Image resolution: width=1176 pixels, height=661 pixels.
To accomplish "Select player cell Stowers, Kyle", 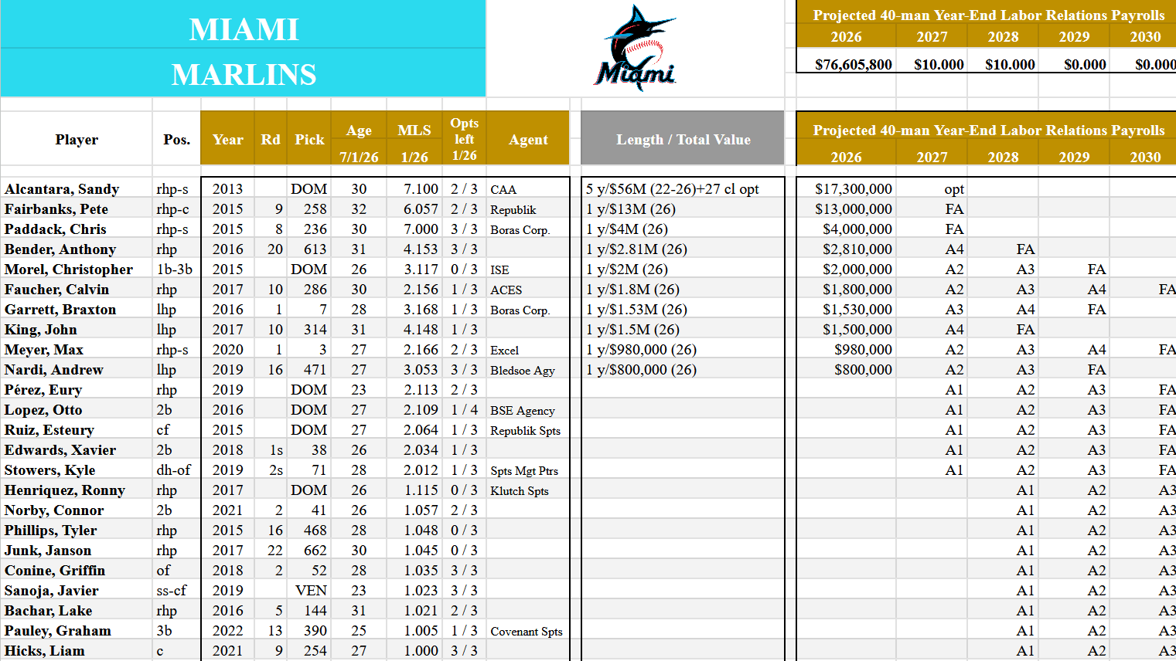I will (x=77, y=469).
